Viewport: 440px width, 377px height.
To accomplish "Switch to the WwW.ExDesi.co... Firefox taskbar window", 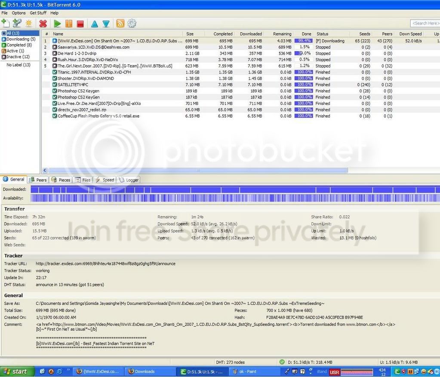I will 98,372.
